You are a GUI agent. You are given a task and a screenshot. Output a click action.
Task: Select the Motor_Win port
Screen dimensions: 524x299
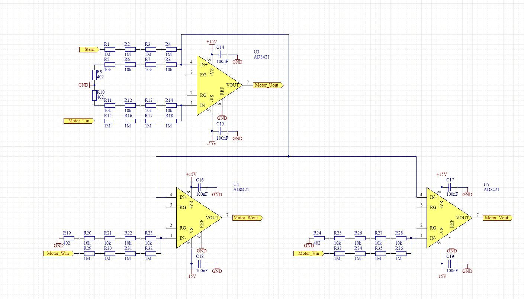coord(58,254)
